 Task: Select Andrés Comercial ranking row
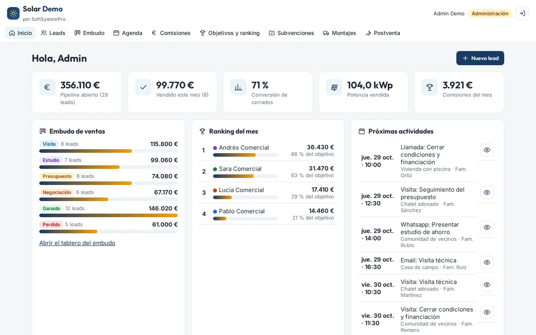[268, 151]
